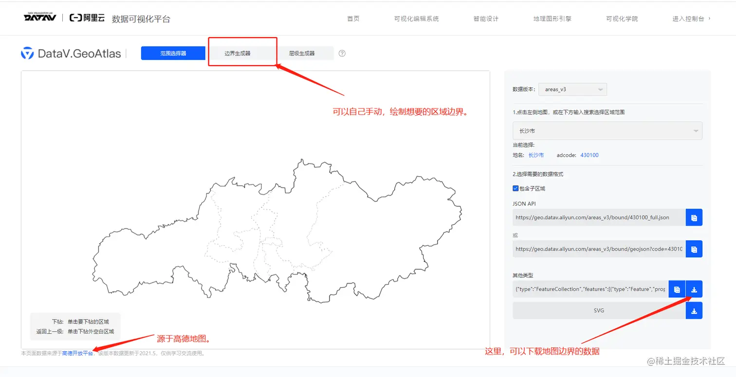The height and width of the screenshot is (377, 736).
Task: Click the DataV logo in the header
Action: pyautogui.click(x=40, y=18)
